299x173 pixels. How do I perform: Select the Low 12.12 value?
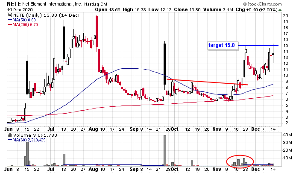tap(160, 9)
